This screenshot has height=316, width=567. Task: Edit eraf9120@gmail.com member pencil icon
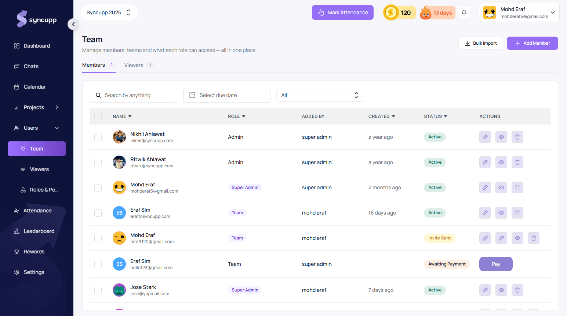point(501,238)
